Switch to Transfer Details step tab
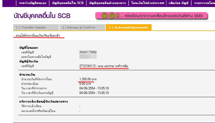 (x=36, y=27)
